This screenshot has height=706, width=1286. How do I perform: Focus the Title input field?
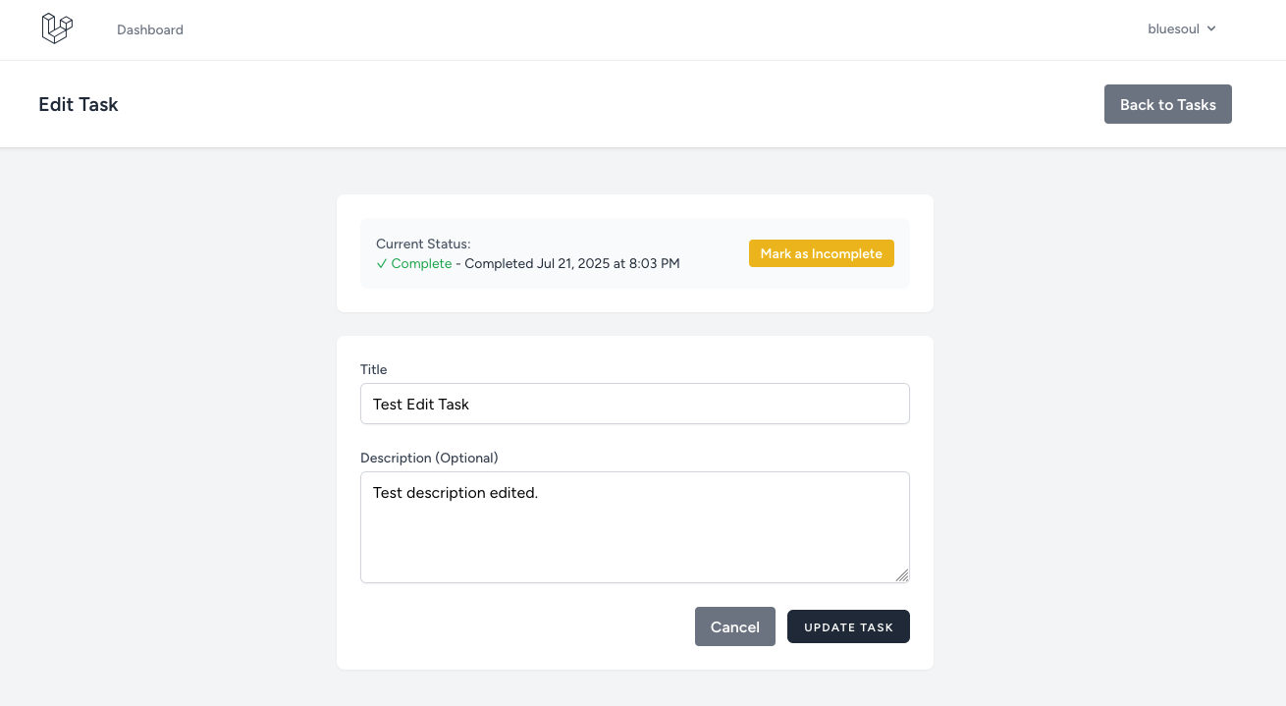pyautogui.click(x=634, y=404)
